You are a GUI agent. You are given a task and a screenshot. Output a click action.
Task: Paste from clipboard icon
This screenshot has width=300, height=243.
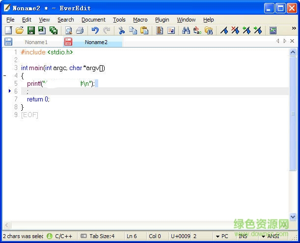point(144,30)
